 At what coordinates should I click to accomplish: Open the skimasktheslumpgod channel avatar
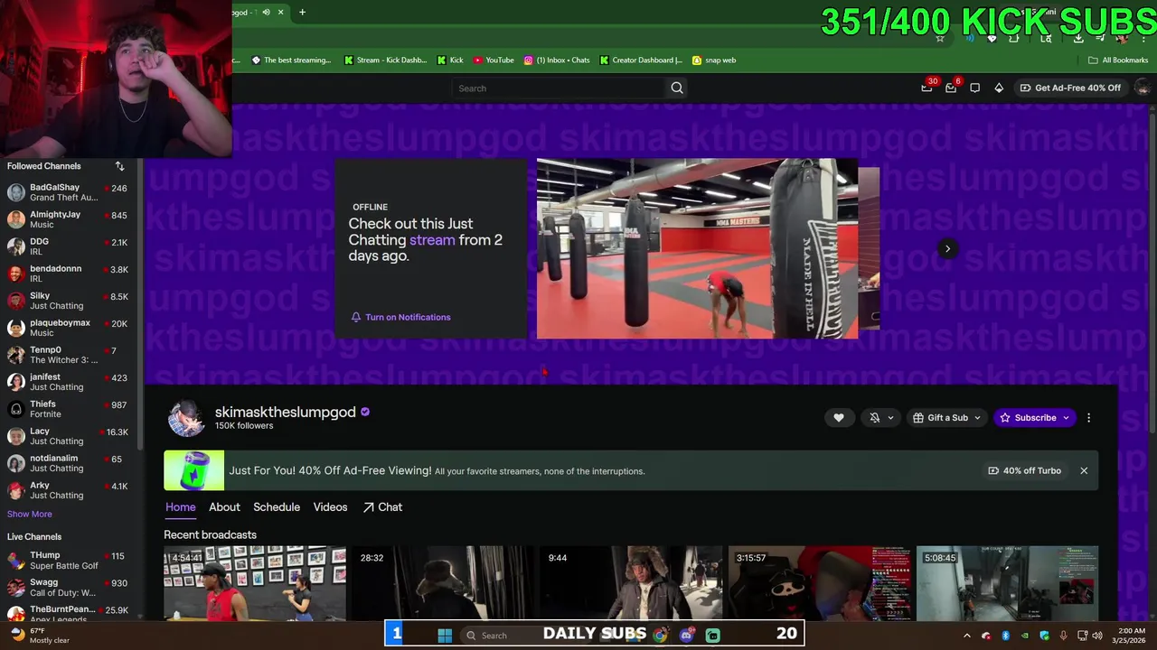186,418
